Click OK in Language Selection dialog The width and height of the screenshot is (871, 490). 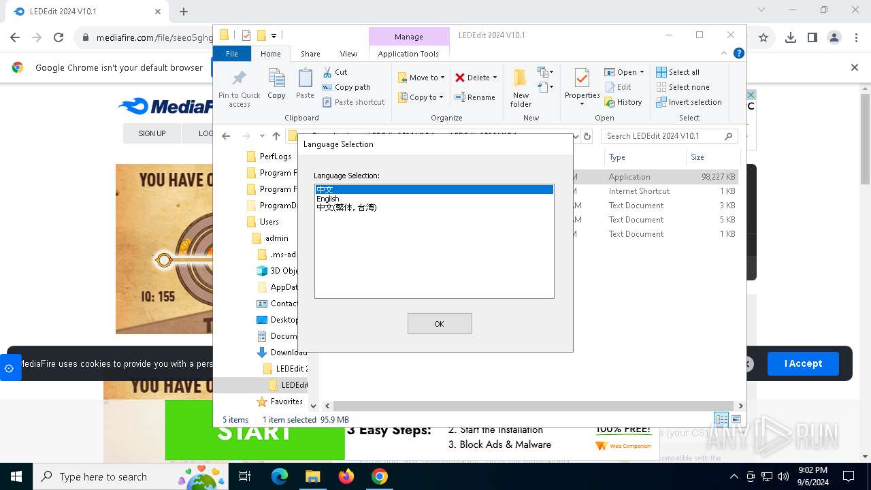pyautogui.click(x=440, y=324)
